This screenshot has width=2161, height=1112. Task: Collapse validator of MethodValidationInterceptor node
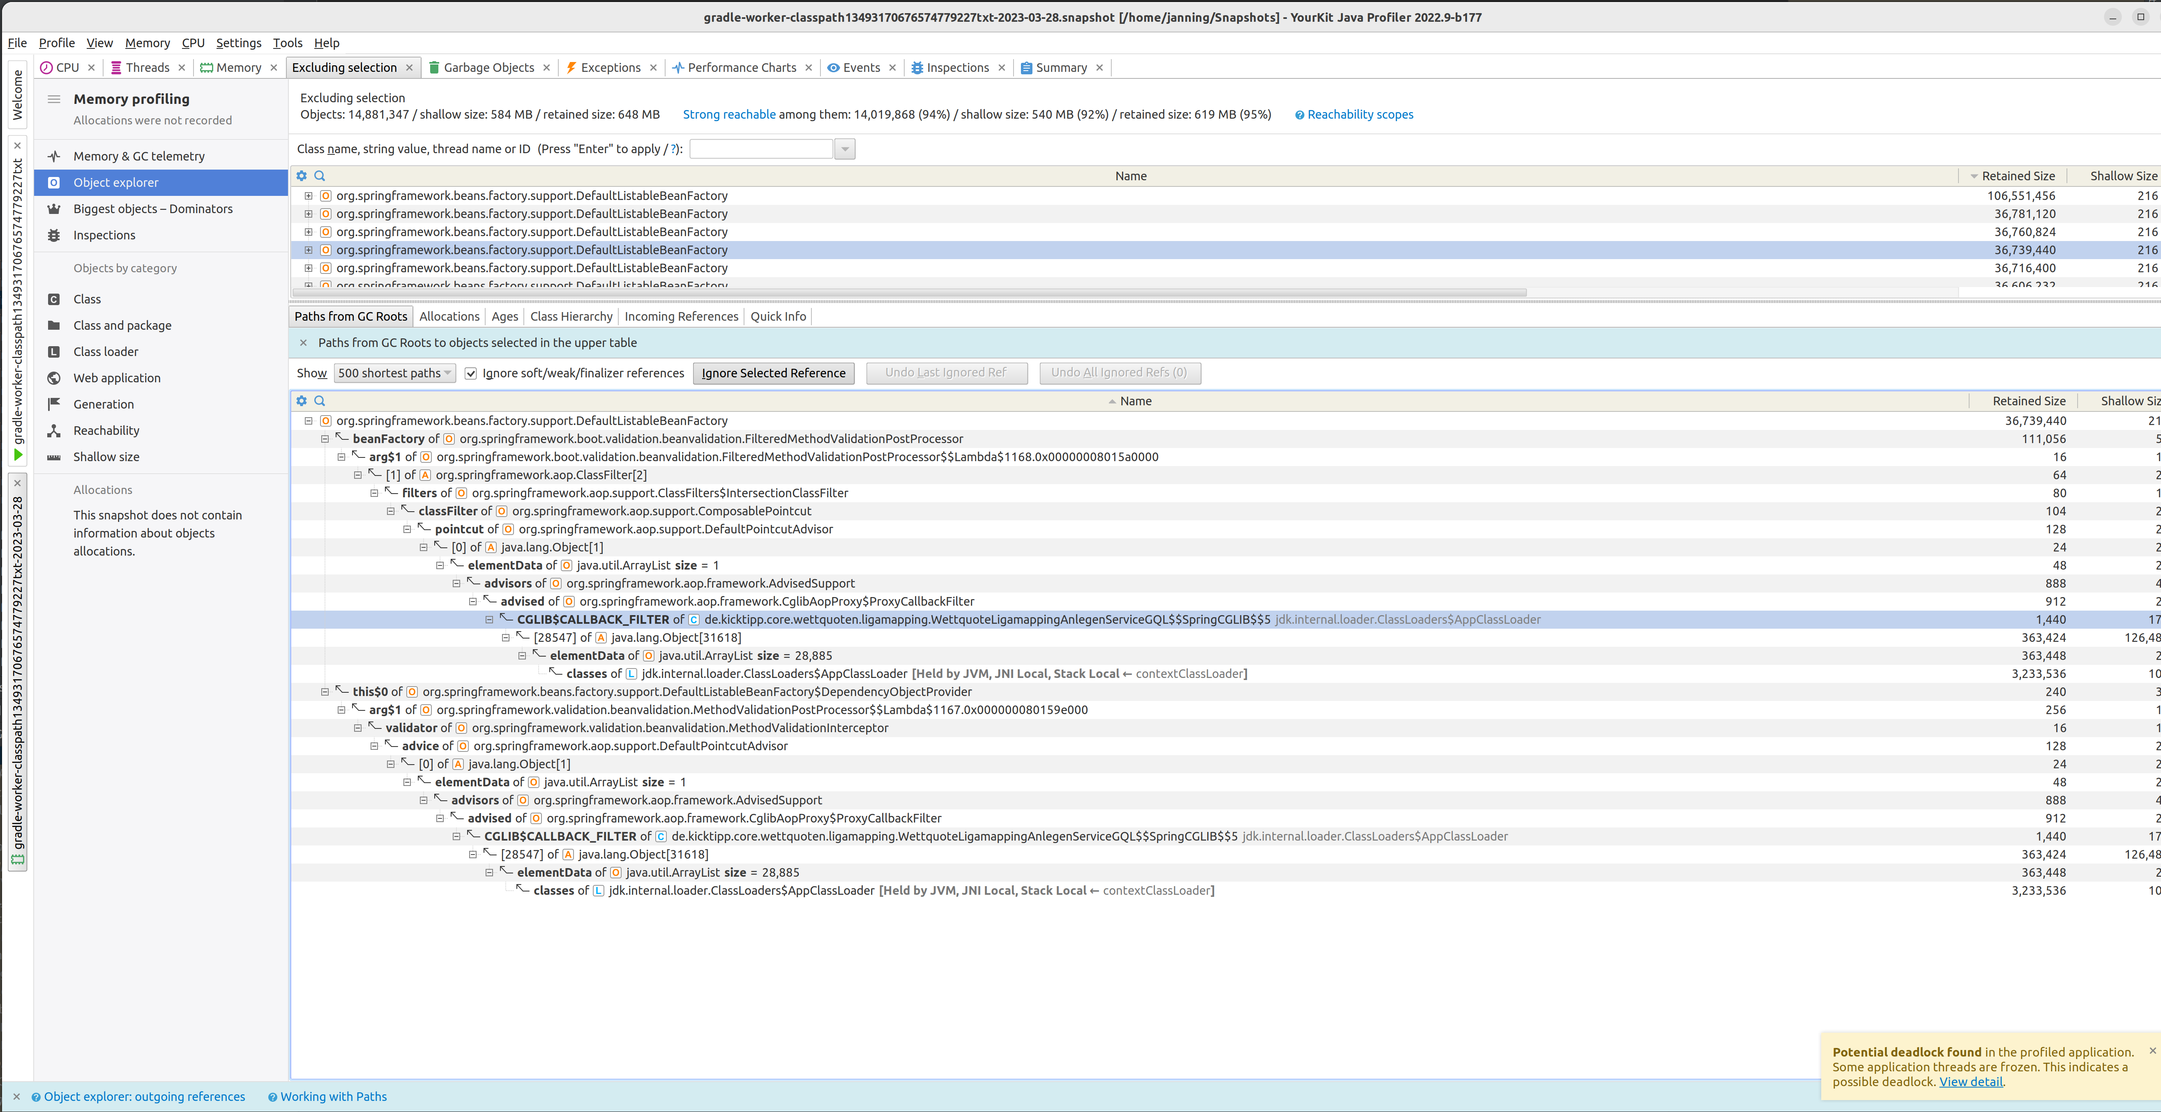click(x=357, y=728)
